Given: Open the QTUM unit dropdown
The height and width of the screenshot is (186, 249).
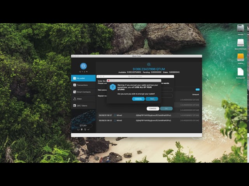Looking at the screenshot, I should coord(83,126).
